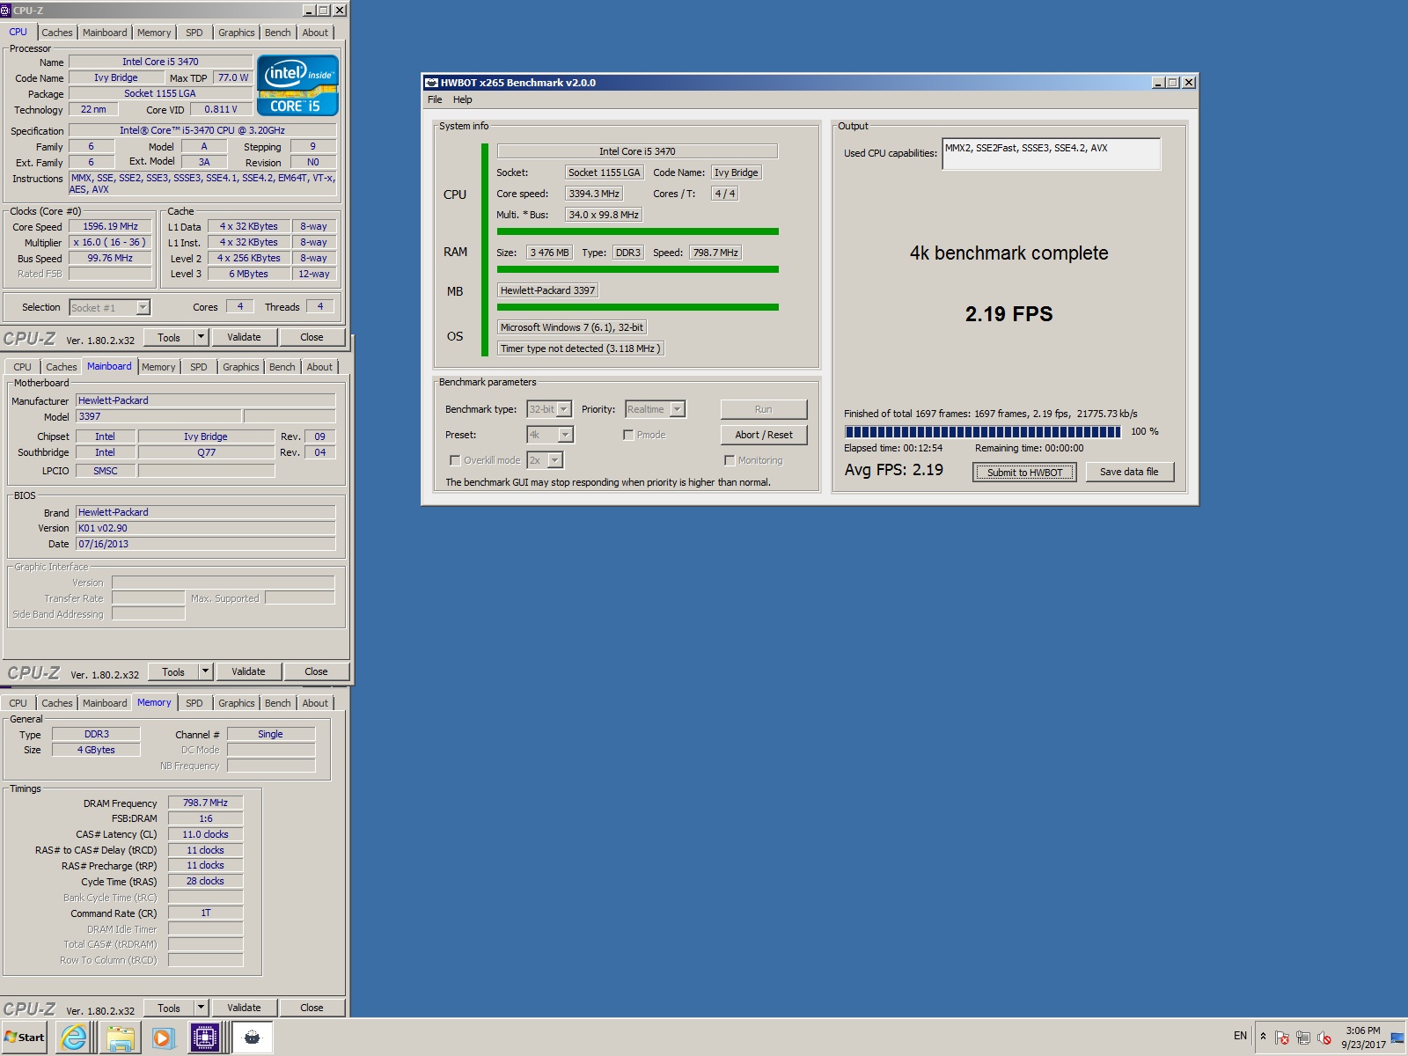Click Level 3 cache value 6 MBytes
This screenshot has width=1408, height=1056.
[x=249, y=274]
